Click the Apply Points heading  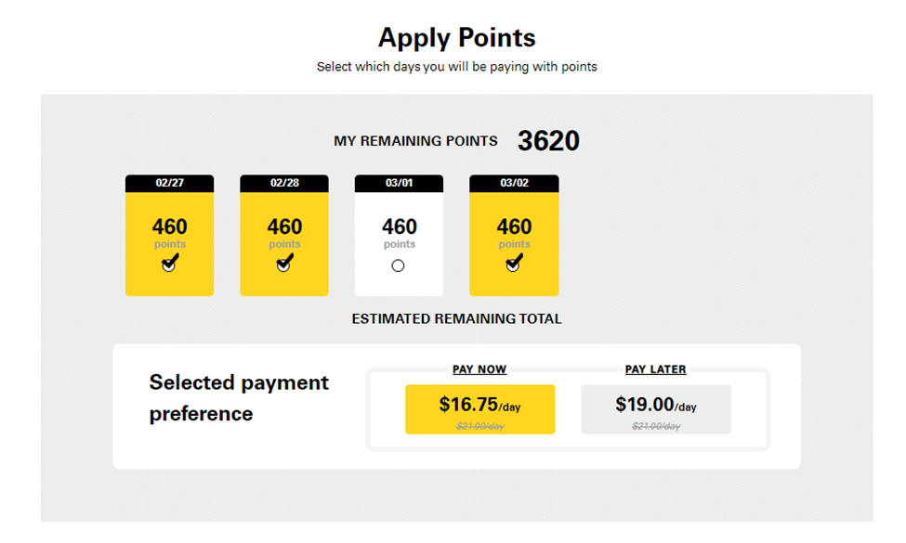click(456, 38)
